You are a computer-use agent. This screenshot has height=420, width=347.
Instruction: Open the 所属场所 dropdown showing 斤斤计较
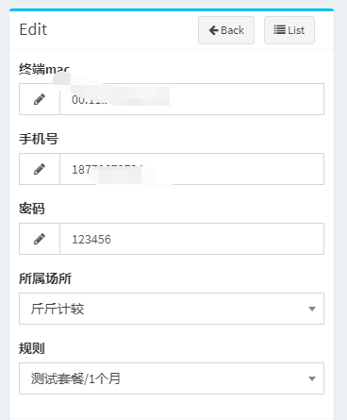click(172, 309)
